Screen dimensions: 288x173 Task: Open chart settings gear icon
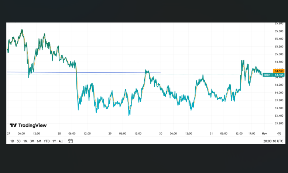pos(279,134)
